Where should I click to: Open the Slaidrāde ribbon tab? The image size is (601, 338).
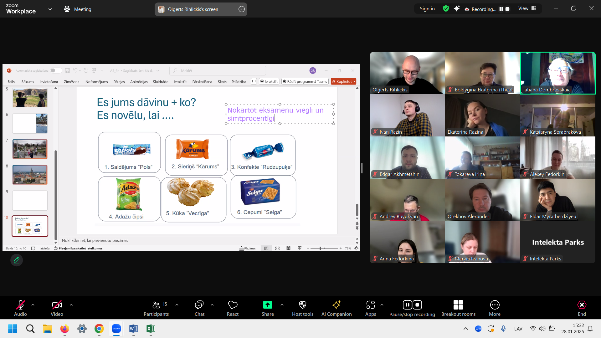(x=161, y=82)
